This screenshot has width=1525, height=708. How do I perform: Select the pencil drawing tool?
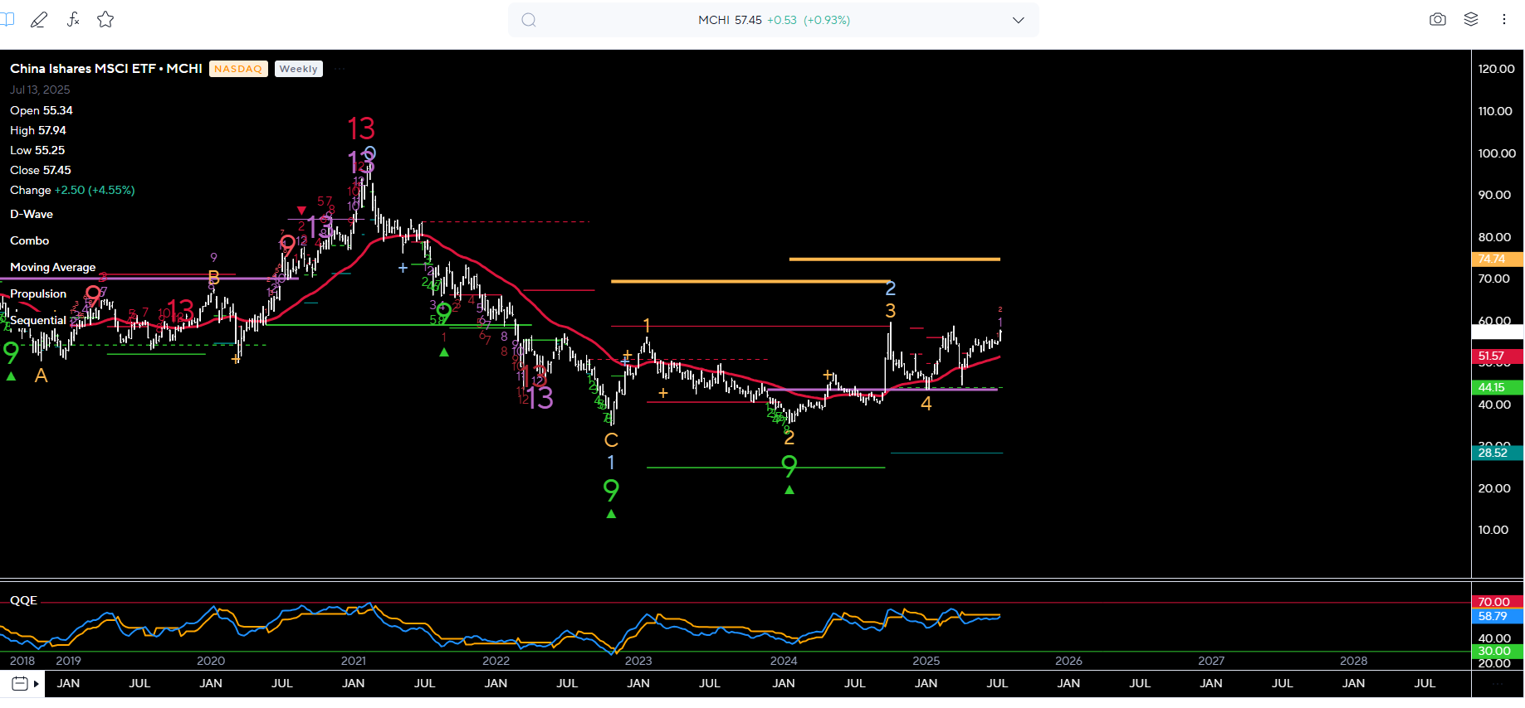(39, 20)
